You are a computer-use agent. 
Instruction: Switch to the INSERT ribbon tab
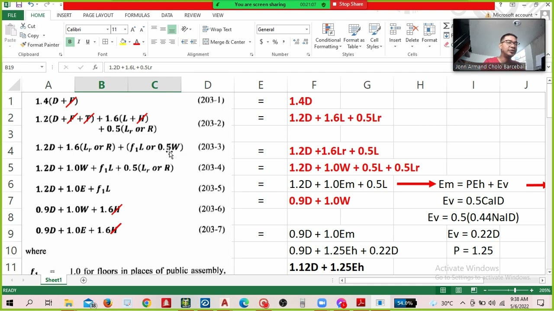coord(64,15)
